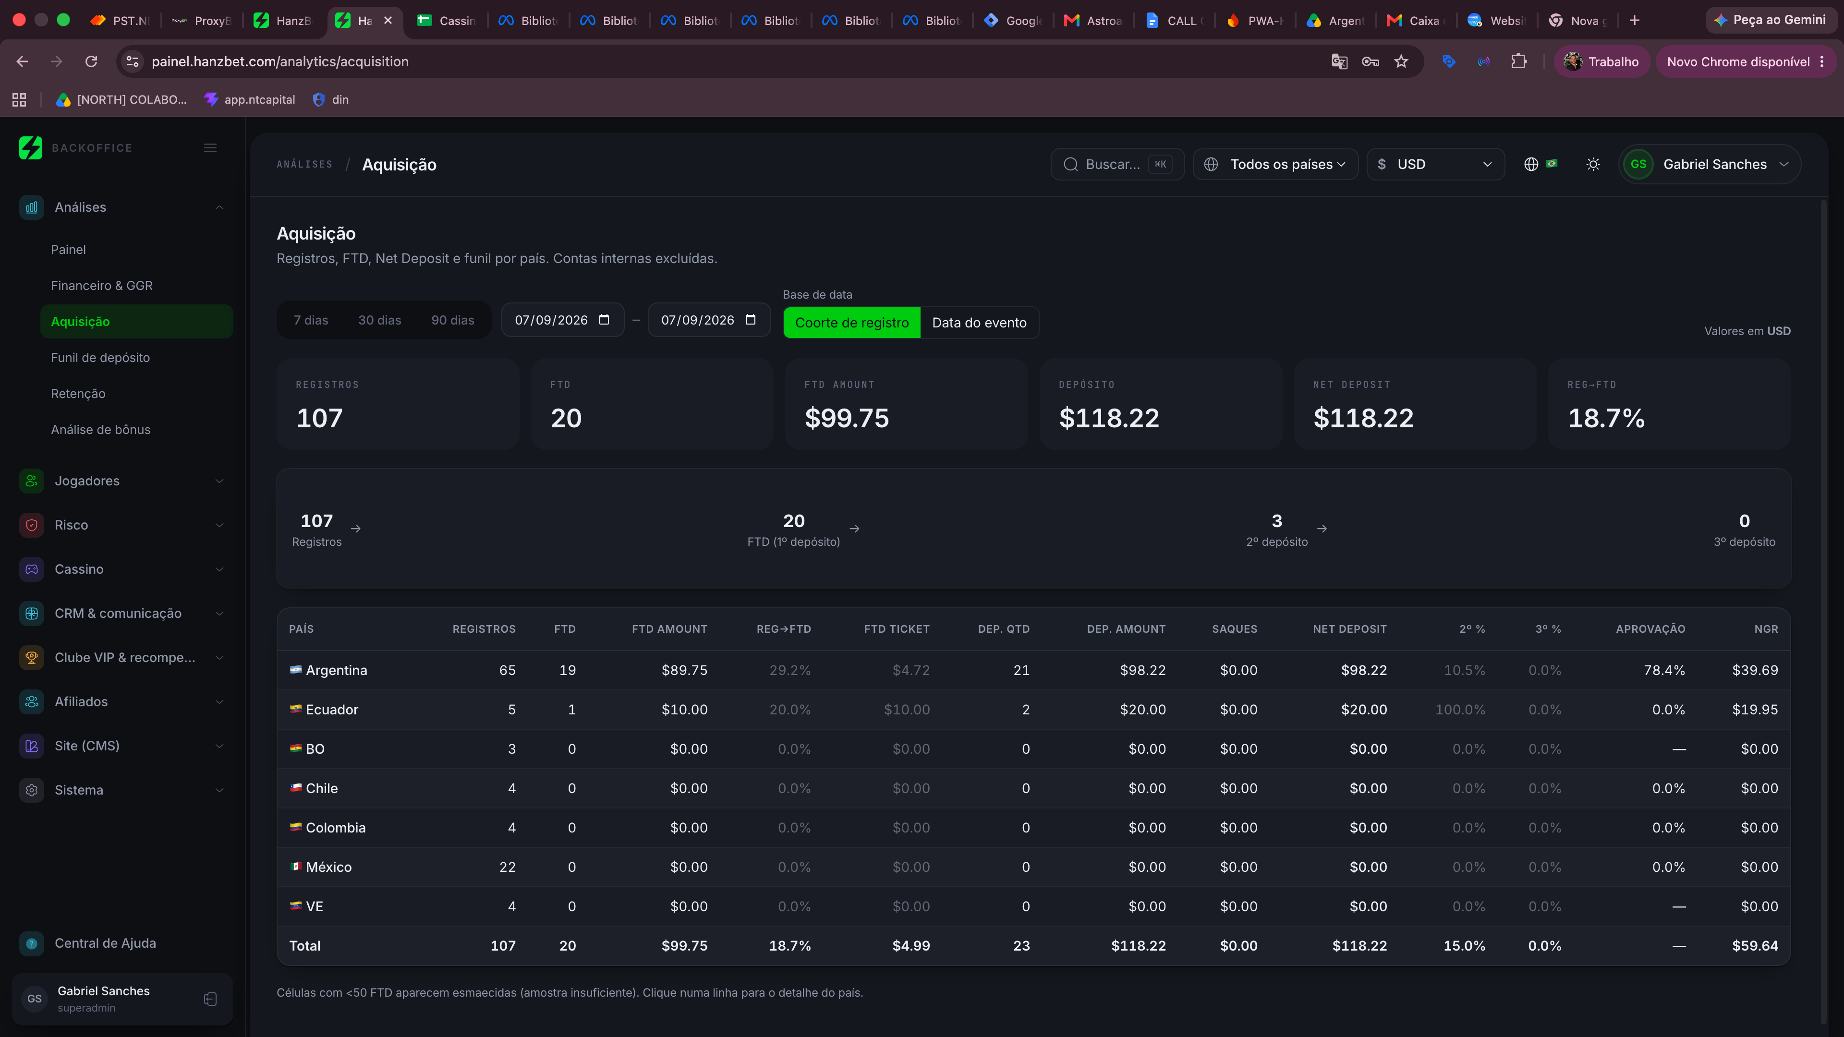Open Análise de bônus in the sidebar

(137, 429)
